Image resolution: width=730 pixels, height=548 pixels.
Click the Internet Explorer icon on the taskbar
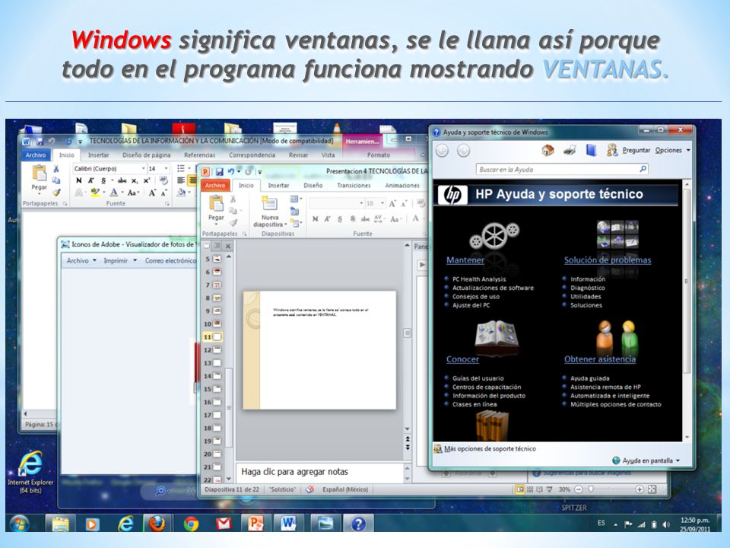[125, 524]
